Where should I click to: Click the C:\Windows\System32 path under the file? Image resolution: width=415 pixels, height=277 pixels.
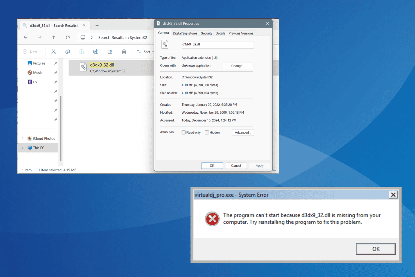click(108, 71)
